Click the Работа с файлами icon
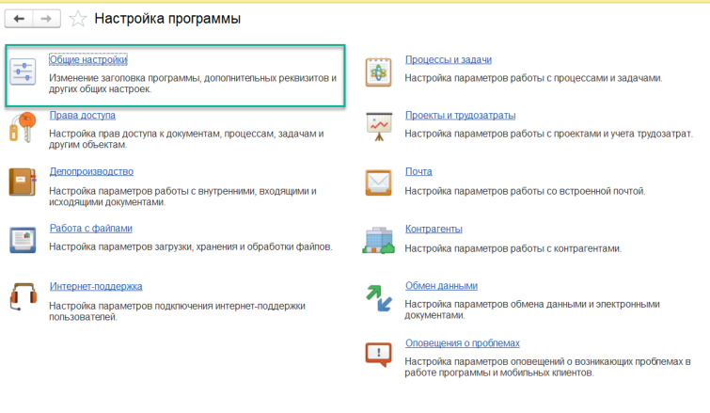Viewport: 710px width, 413px height. tap(23, 239)
